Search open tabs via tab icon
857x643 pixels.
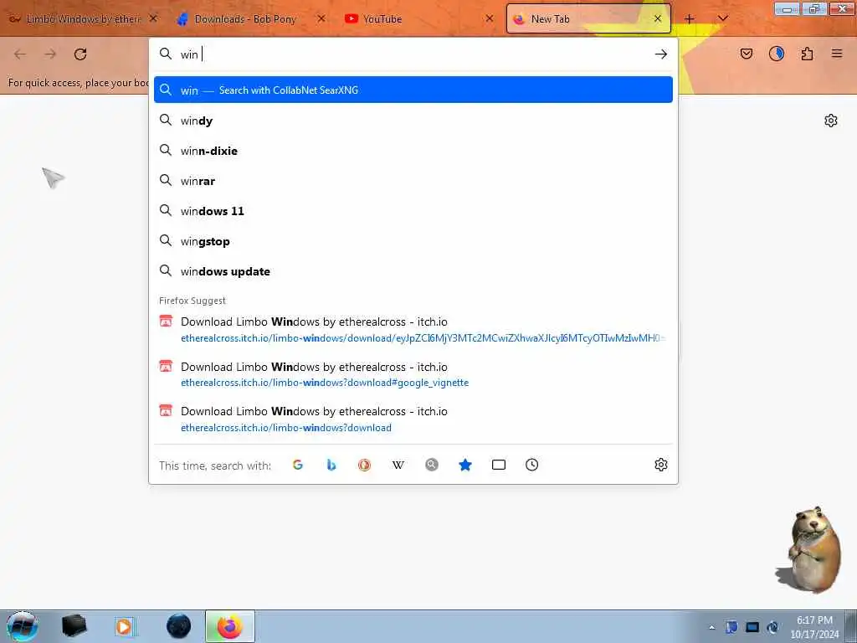point(499,465)
